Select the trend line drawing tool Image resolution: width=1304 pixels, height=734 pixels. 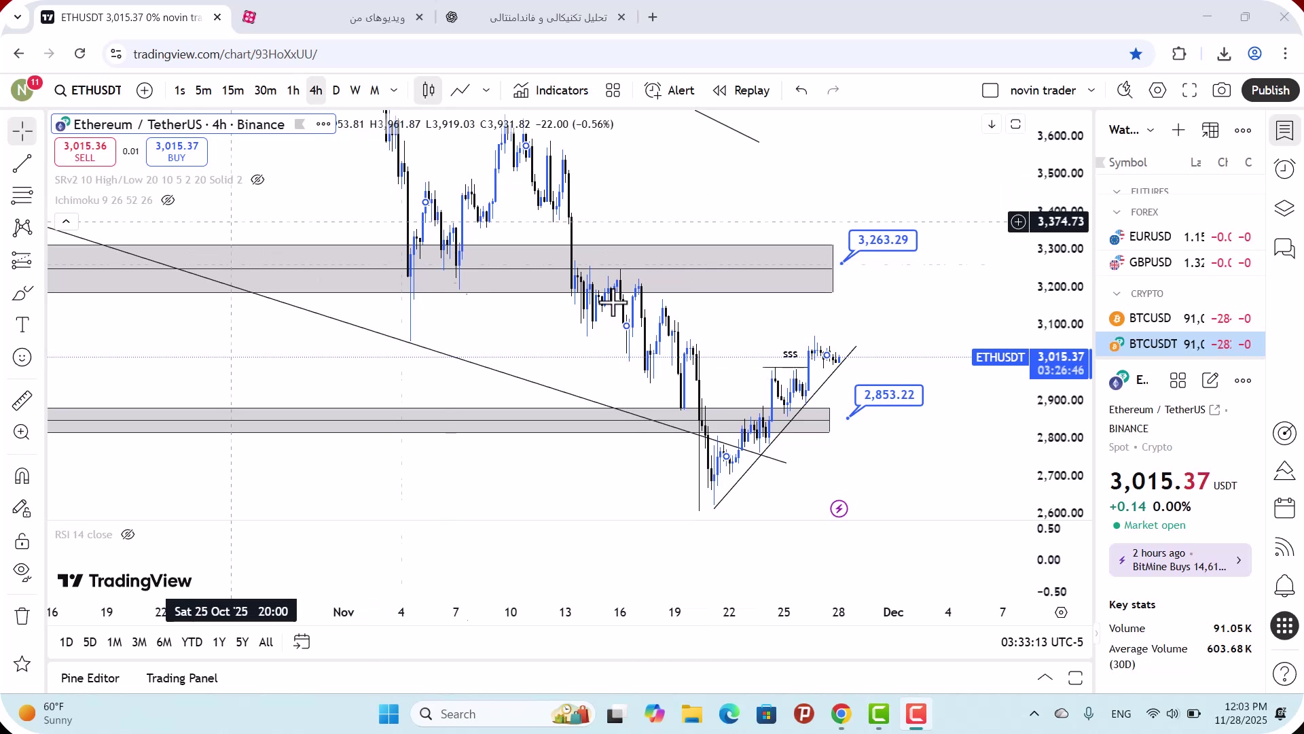coord(22,163)
